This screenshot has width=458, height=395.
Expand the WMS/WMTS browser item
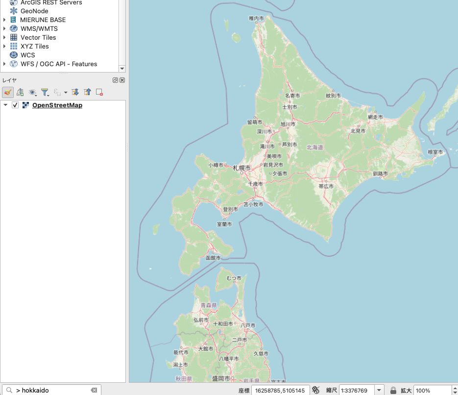tap(4, 28)
